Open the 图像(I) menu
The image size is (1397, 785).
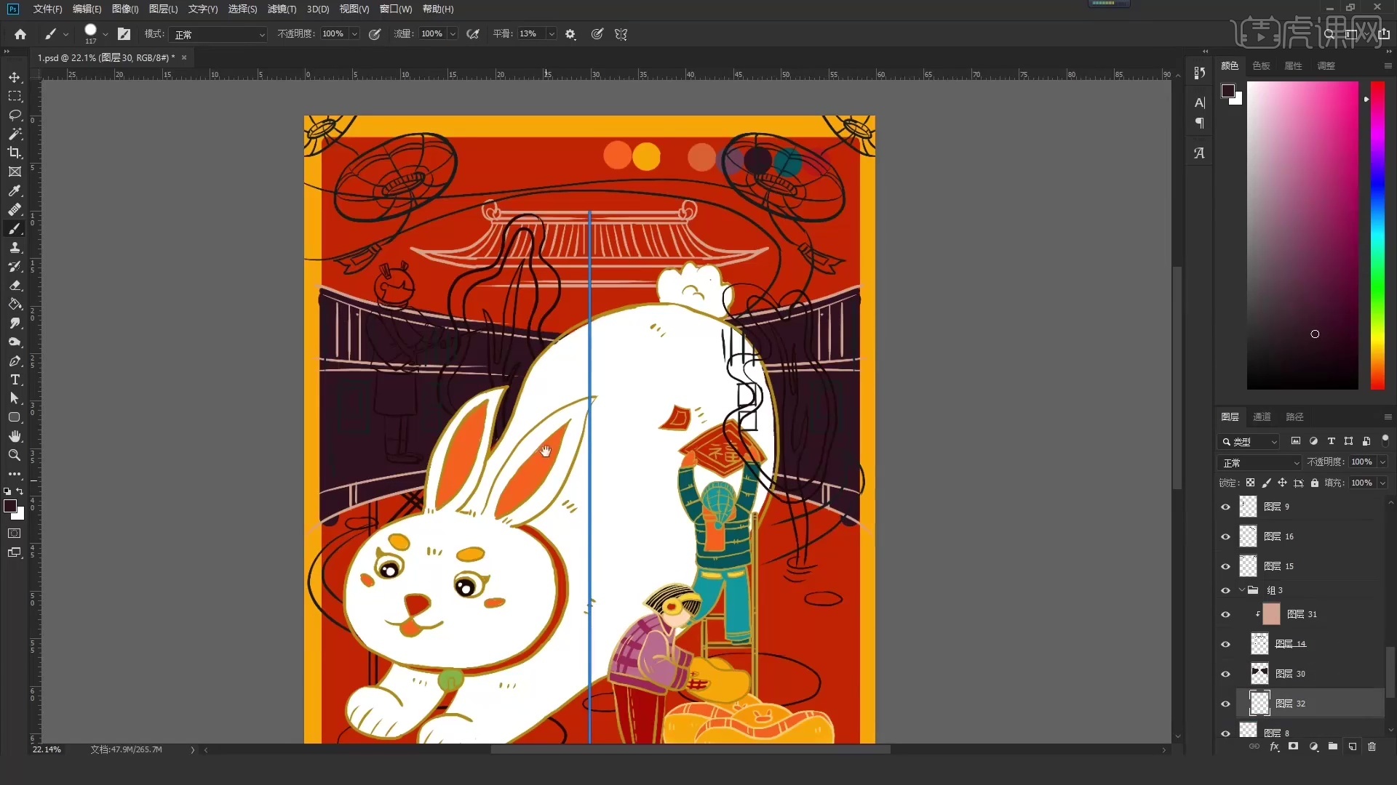tap(125, 9)
